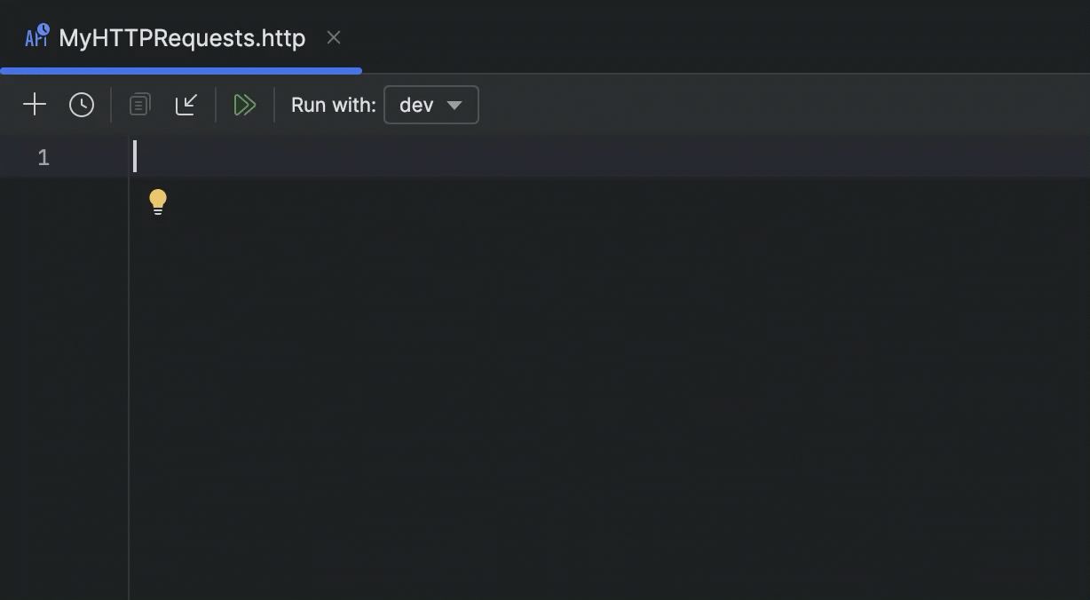The height and width of the screenshot is (600, 1090).
Task: Click the gutter area beside the caret
Action: [x=89, y=156]
